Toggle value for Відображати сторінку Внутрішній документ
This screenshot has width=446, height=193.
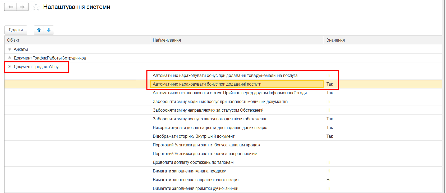(329, 136)
